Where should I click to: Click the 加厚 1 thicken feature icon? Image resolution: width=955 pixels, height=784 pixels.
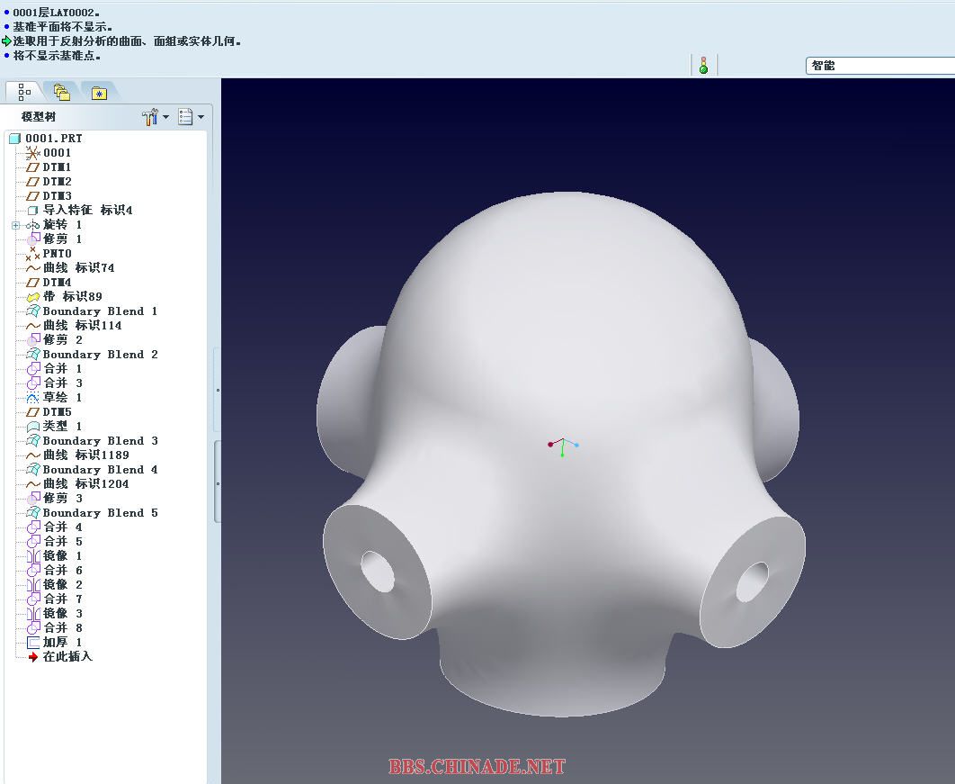tap(33, 643)
